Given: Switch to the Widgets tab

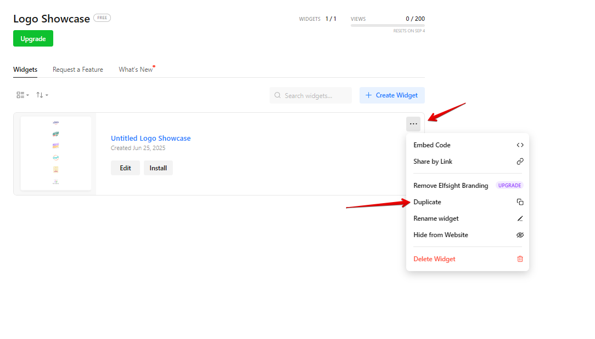Looking at the screenshot, I should point(25,70).
